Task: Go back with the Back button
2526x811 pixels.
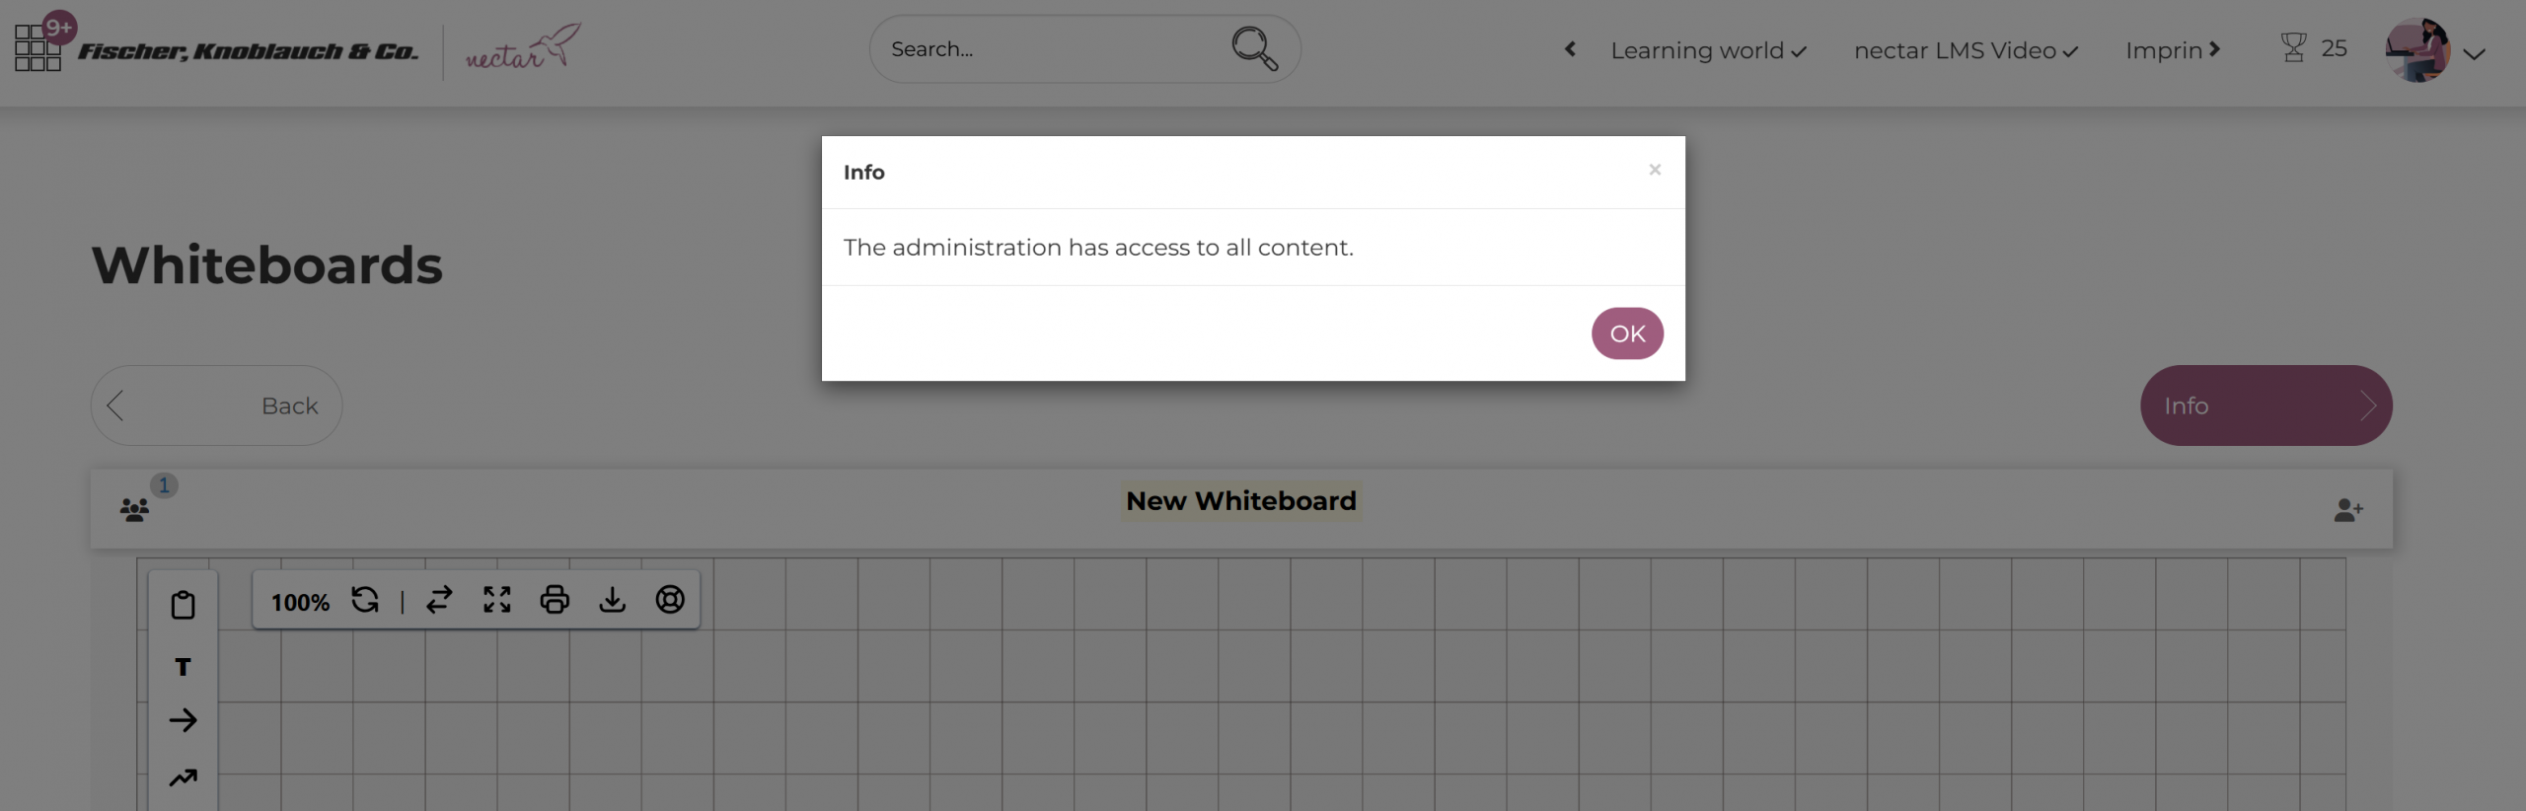Action: coord(216,405)
